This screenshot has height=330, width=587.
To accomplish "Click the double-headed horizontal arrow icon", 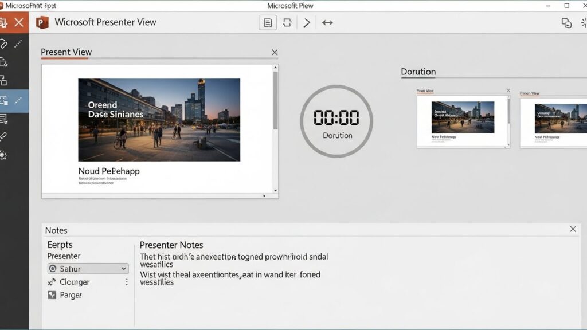I will pos(327,23).
